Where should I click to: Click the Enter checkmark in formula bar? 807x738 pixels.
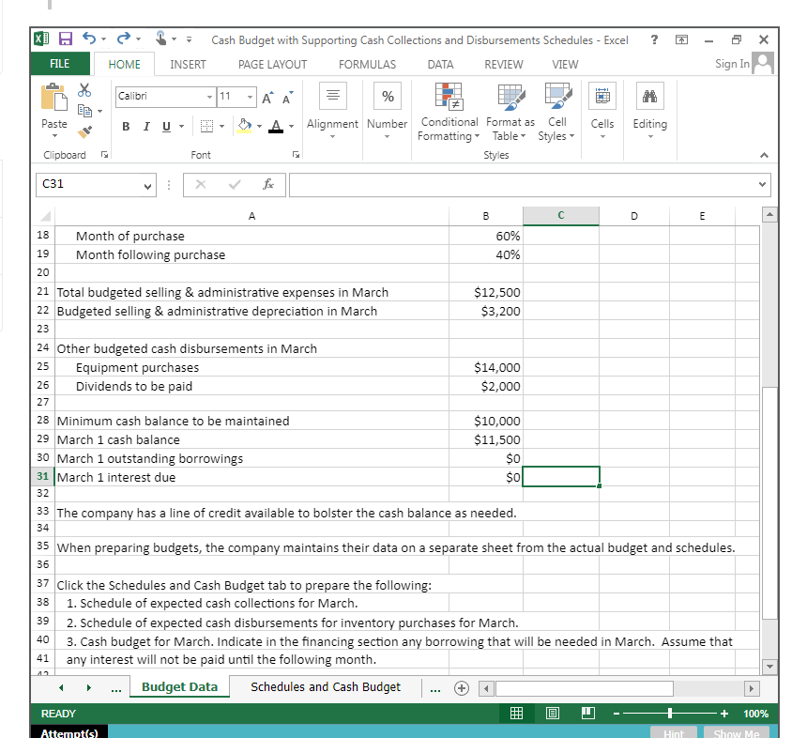[x=235, y=184]
